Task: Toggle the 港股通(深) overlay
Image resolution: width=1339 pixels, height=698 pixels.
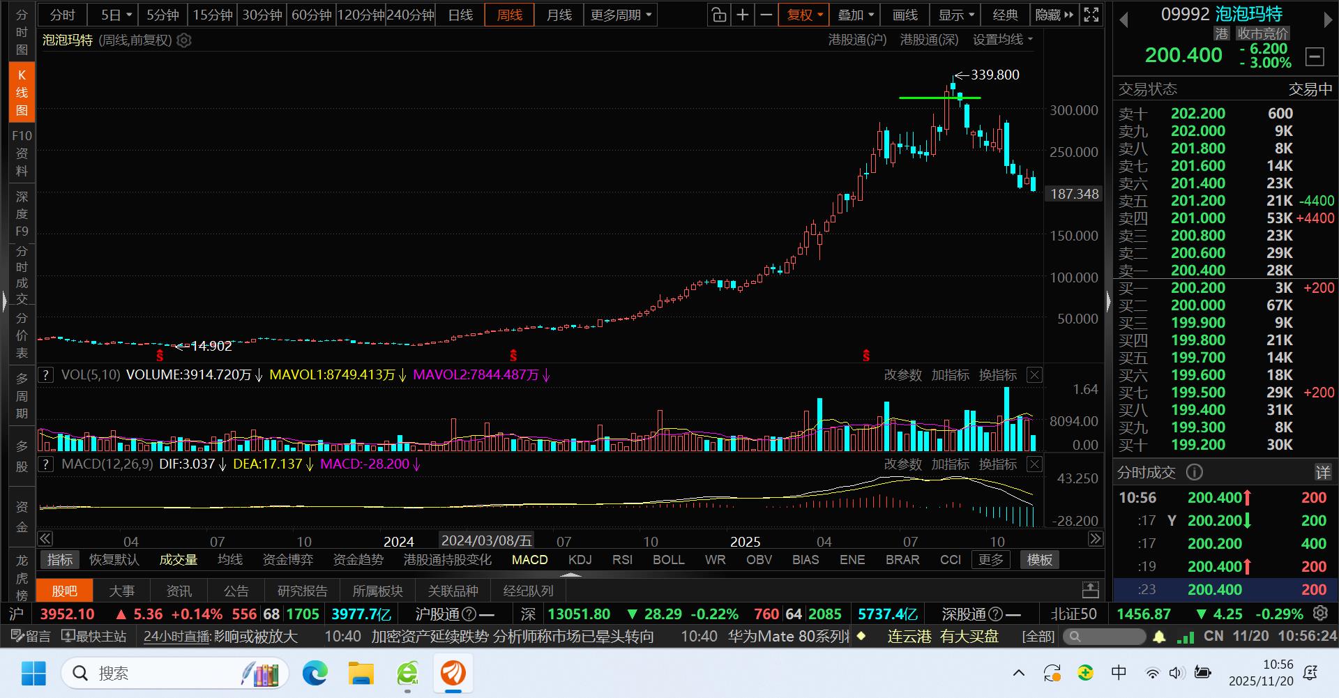Action: click(929, 40)
